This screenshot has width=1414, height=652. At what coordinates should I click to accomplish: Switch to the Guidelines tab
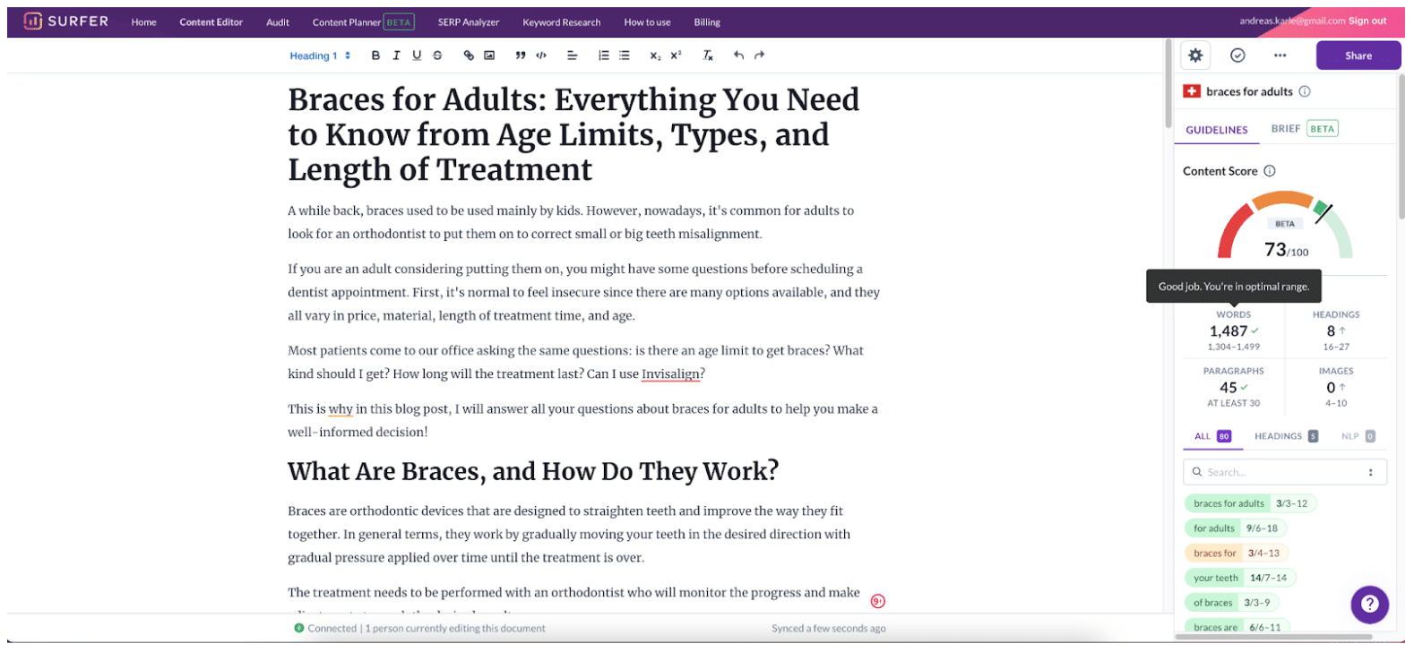pos(1217,130)
